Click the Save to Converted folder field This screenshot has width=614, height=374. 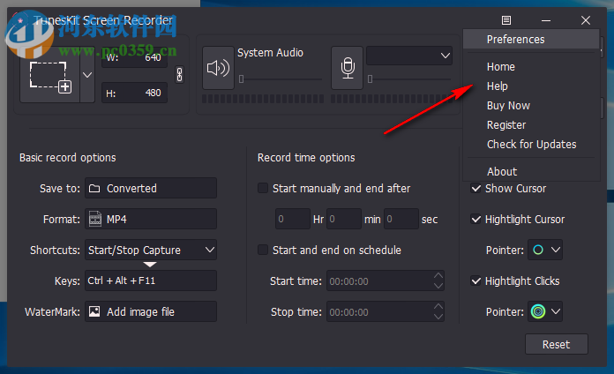(x=151, y=188)
